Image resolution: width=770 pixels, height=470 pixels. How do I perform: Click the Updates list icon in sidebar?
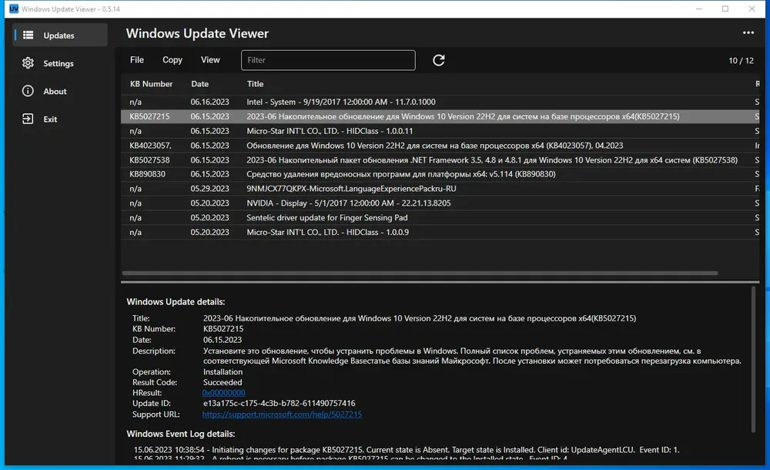pyautogui.click(x=28, y=35)
